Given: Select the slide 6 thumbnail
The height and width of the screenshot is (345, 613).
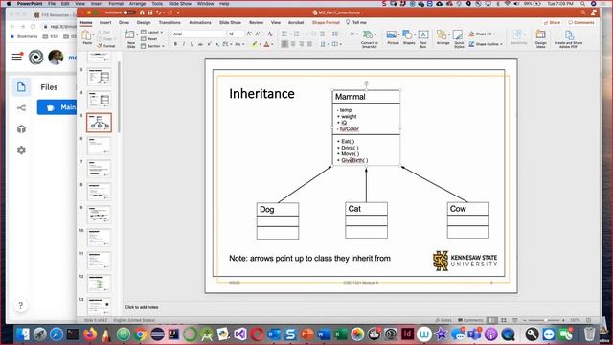Looking at the screenshot, I should pyautogui.click(x=99, y=146).
